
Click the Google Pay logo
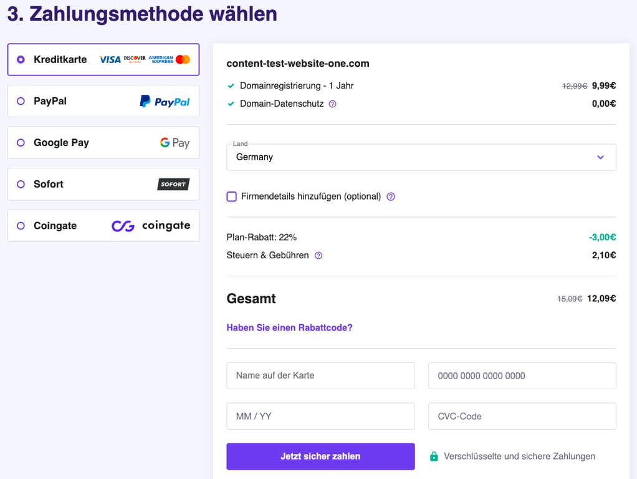click(x=175, y=142)
